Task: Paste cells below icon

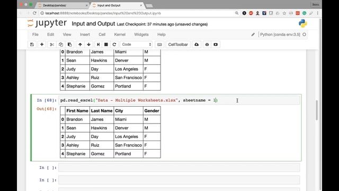Action: (x=69, y=45)
